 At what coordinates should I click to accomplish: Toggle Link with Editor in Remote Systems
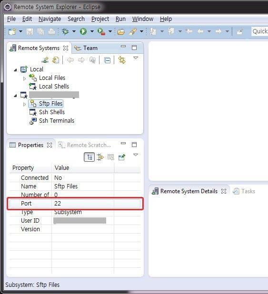tap(121, 60)
